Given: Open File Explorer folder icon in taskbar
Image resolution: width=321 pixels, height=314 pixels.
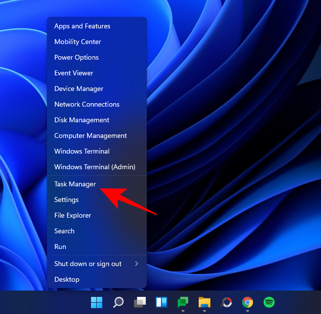Looking at the screenshot, I should pyautogui.click(x=205, y=302).
